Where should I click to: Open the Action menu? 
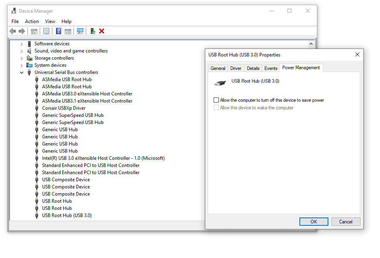[32, 21]
